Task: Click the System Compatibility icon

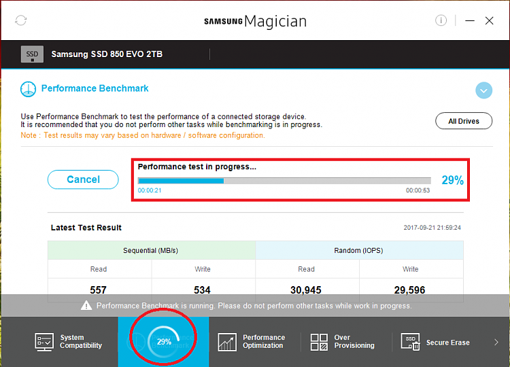Action: tap(44, 342)
